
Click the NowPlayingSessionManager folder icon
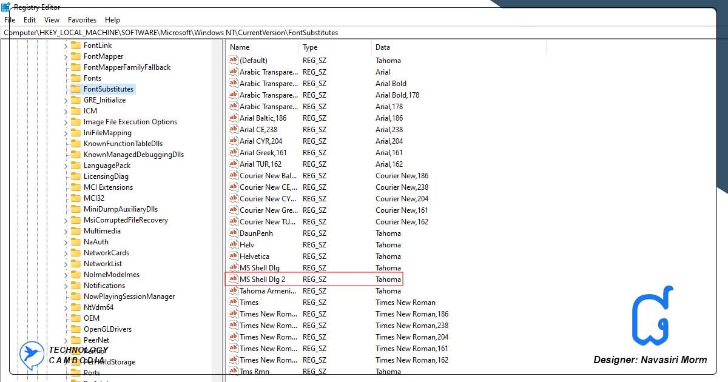[76, 297]
